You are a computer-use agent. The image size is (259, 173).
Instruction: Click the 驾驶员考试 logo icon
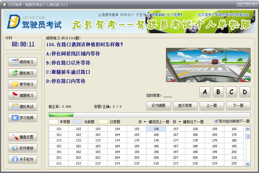click(x=13, y=21)
